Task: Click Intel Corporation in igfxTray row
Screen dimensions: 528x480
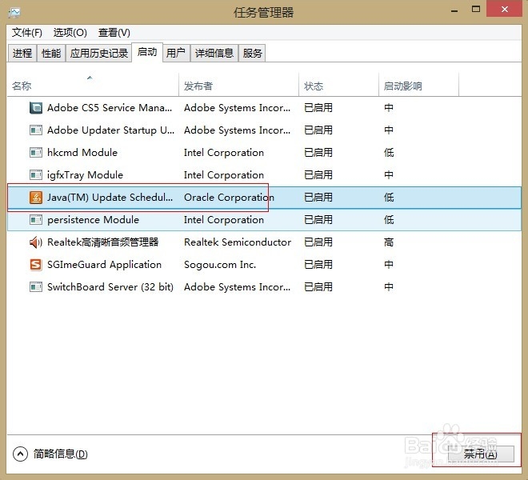Action: click(223, 175)
